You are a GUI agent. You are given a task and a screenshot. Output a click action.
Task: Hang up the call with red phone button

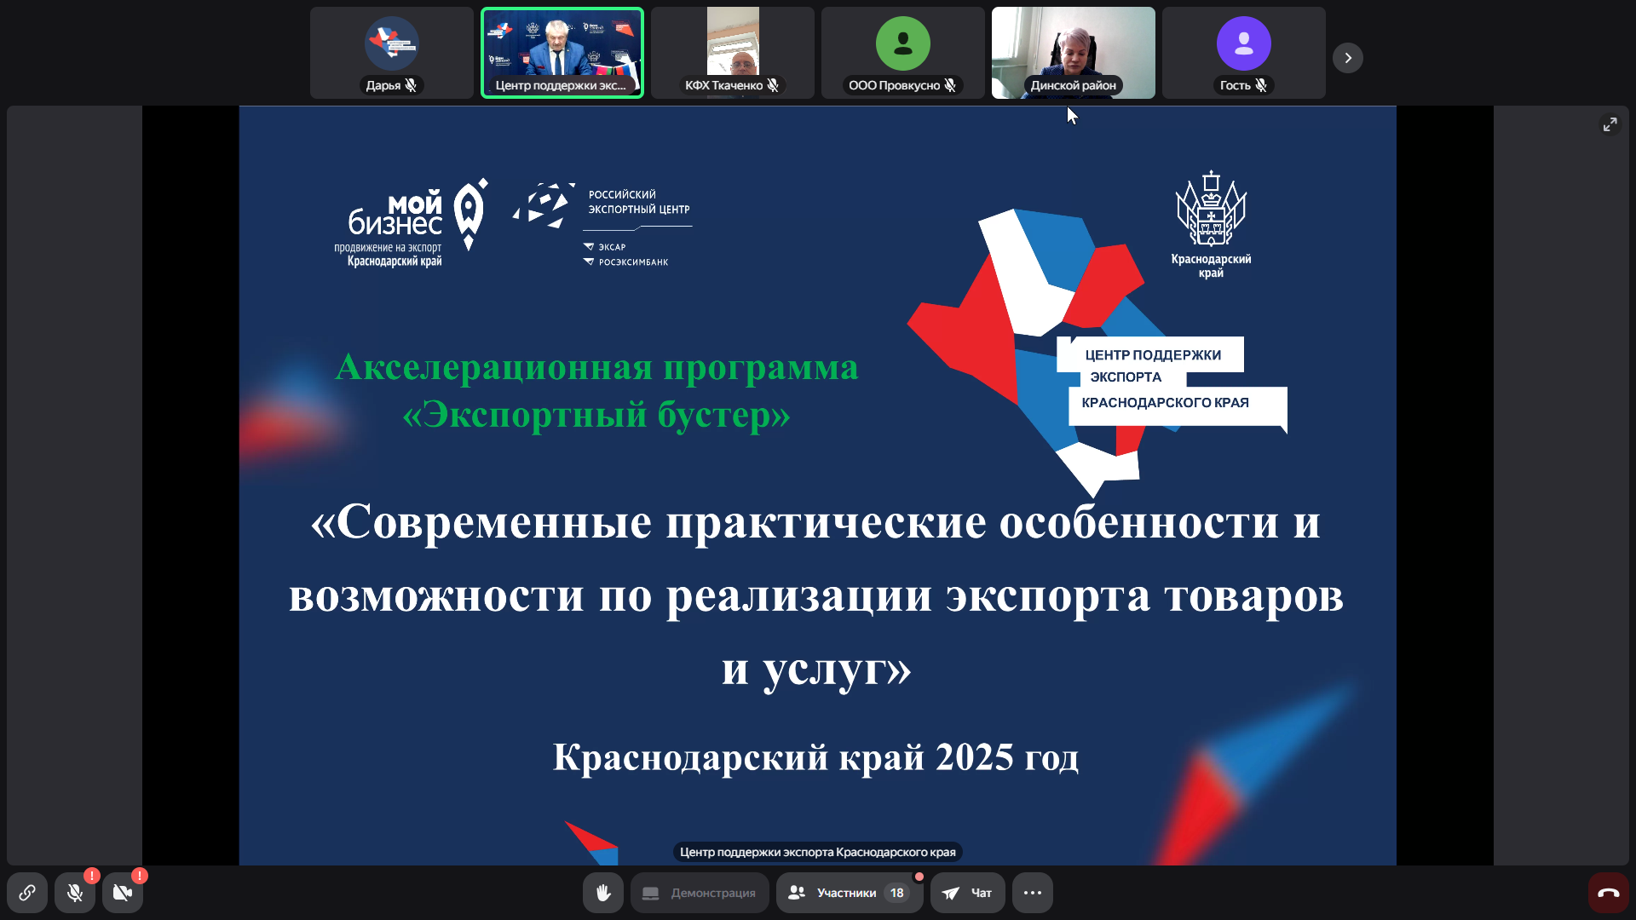[1609, 893]
